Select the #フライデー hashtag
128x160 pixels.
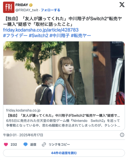pos(15,35)
